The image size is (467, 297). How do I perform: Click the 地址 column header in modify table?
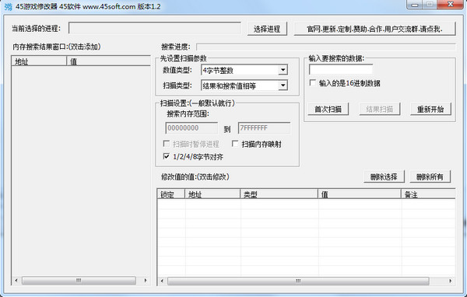(x=212, y=194)
